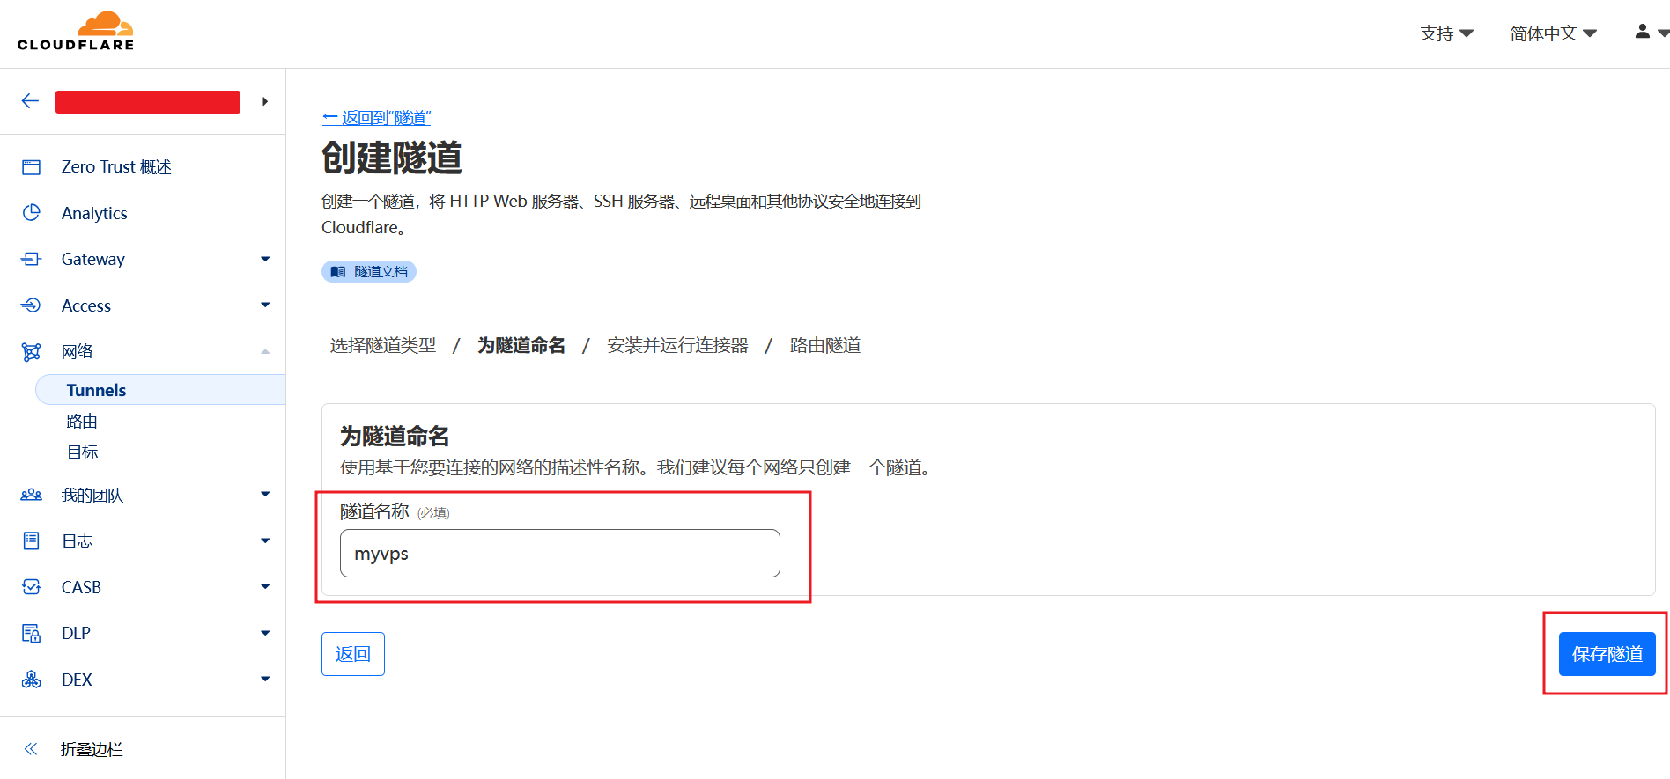This screenshot has width=1670, height=779.
Task: Click the 网络 network icon
Action: point(31,352)
